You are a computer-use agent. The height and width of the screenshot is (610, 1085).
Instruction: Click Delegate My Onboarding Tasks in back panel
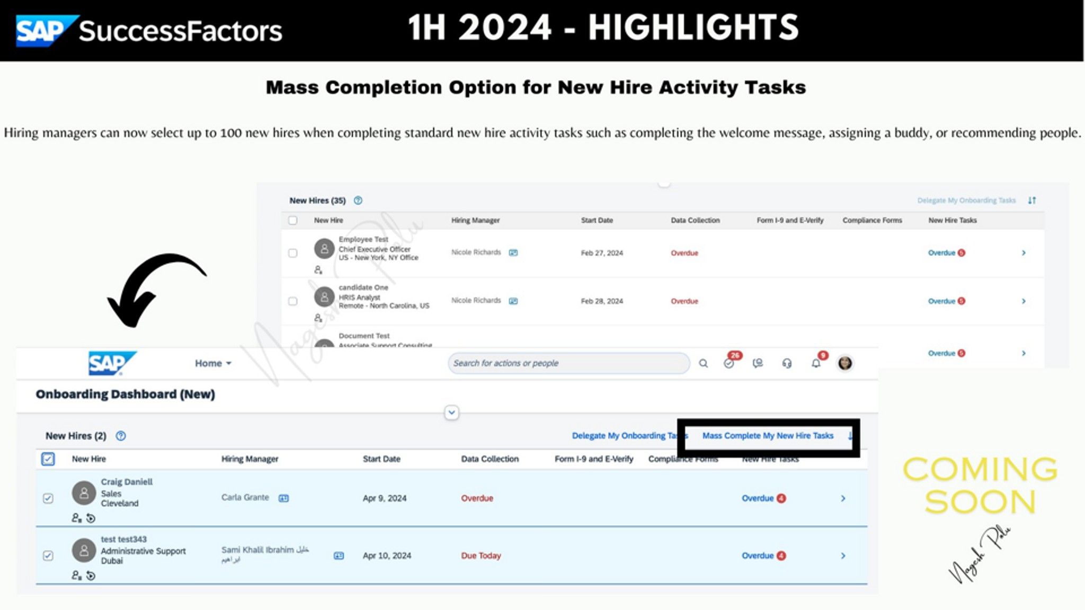click(x=966, y=201)
